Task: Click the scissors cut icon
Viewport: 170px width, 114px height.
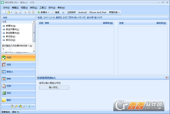Action: coord(25,12)
